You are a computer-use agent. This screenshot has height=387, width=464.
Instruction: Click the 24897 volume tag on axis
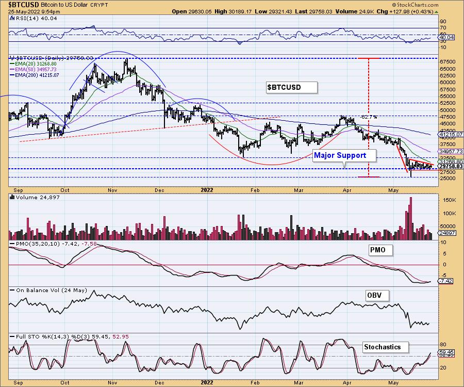(x=447, y=233)
